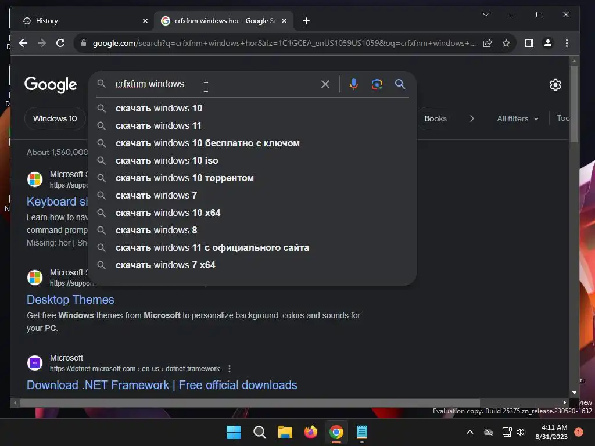
Task: Select the crfxfnm windows hor tab
Action: coord(224,21)
